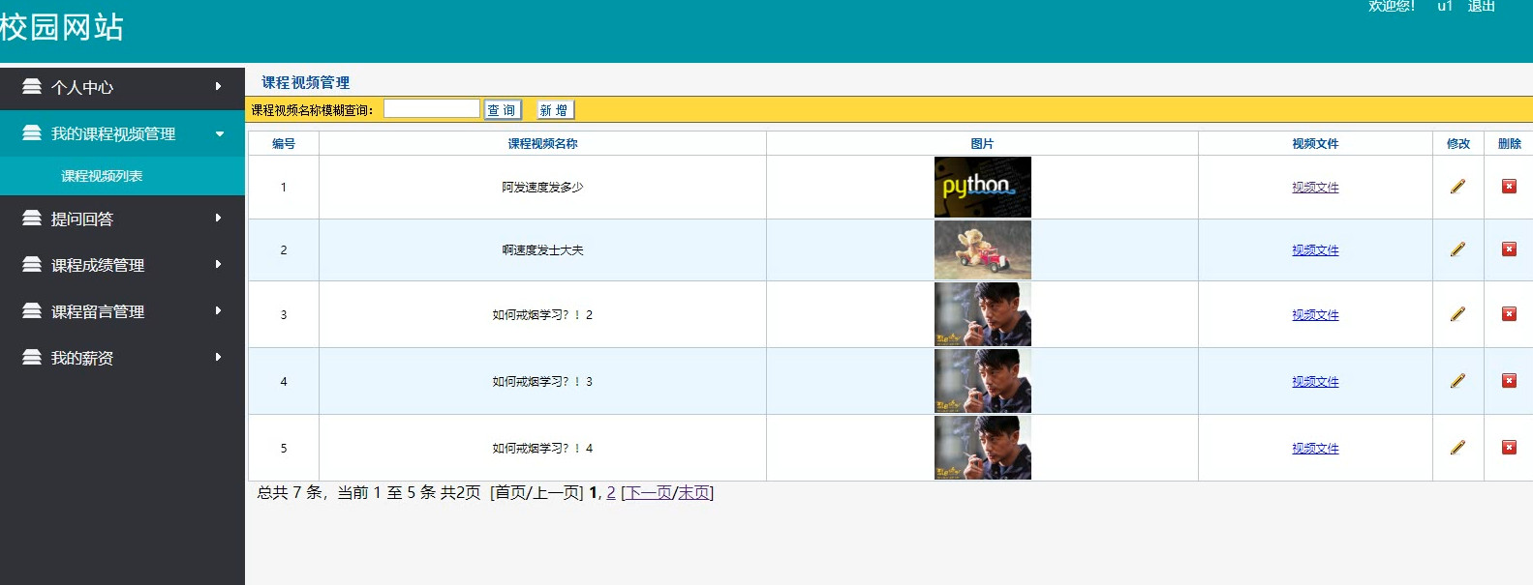Screen dimensions: 1533x585
Task: Select 我的课程视频管理 sidebar menu
Action: pos(122,133)
